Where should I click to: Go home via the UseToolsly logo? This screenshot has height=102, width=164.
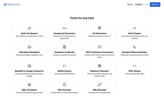click(12, 4)
